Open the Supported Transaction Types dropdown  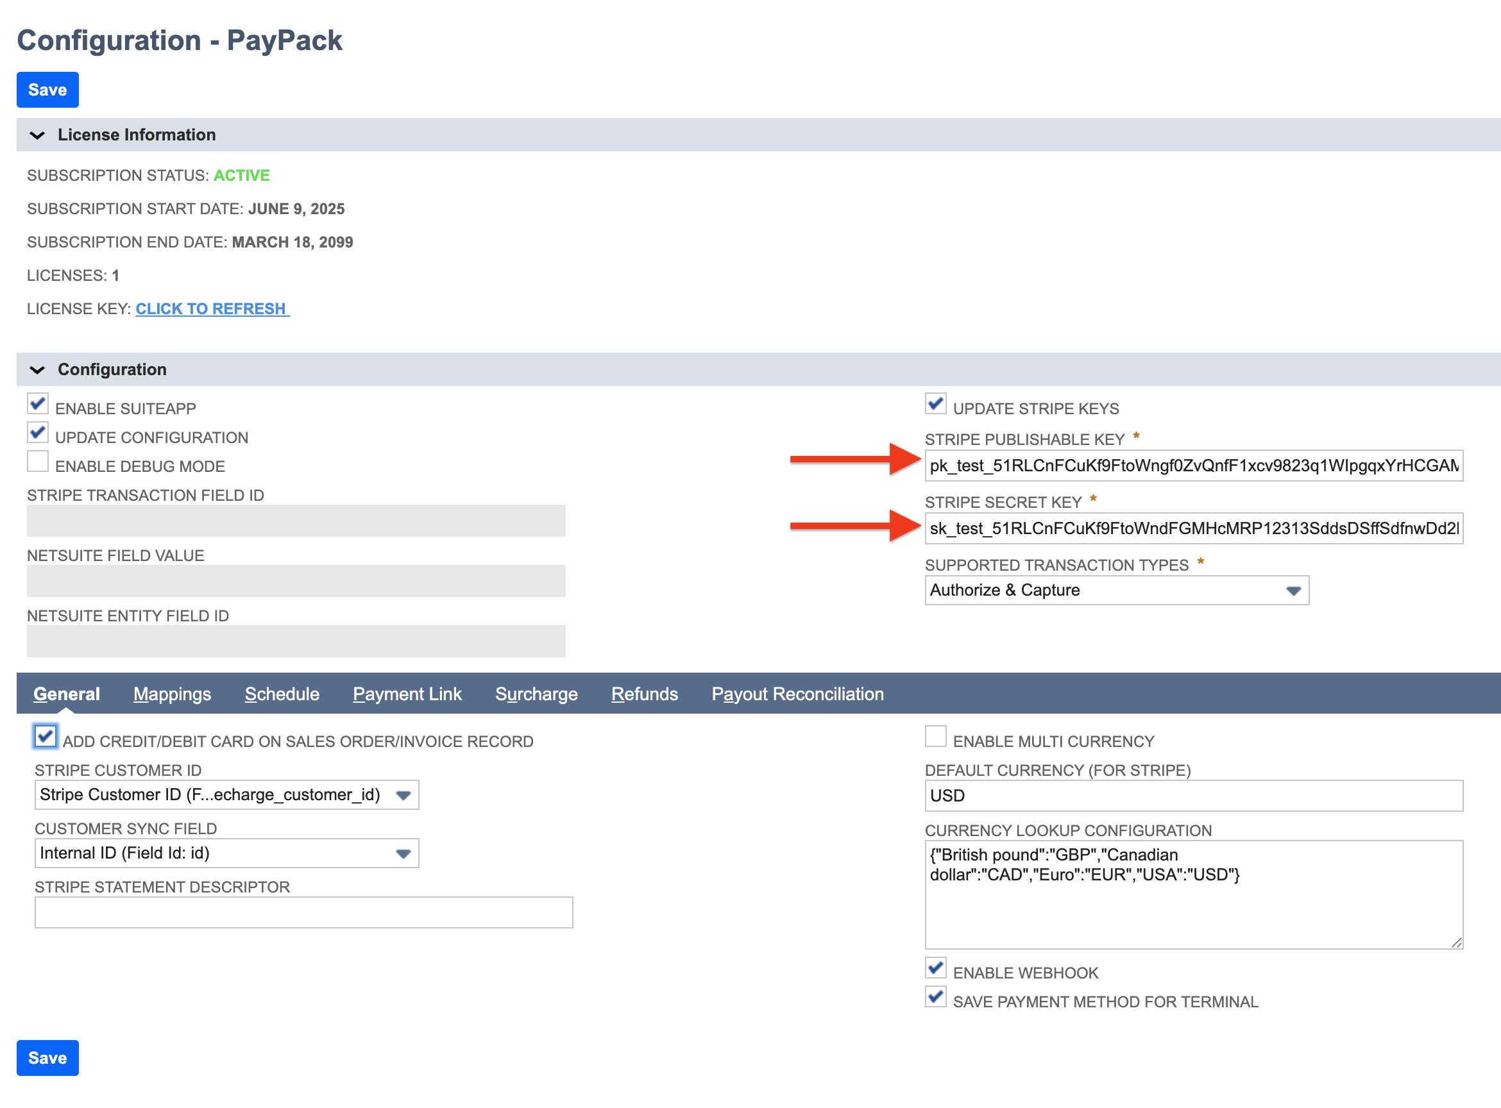pos(1117,590)
